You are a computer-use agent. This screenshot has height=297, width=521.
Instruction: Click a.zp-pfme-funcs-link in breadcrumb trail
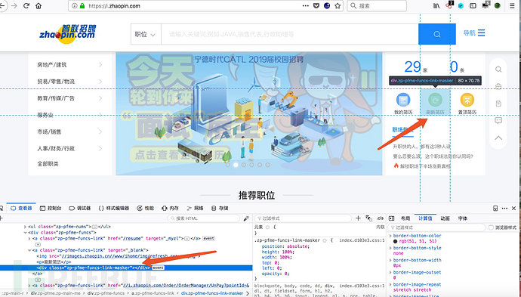[x=153, y=293]
